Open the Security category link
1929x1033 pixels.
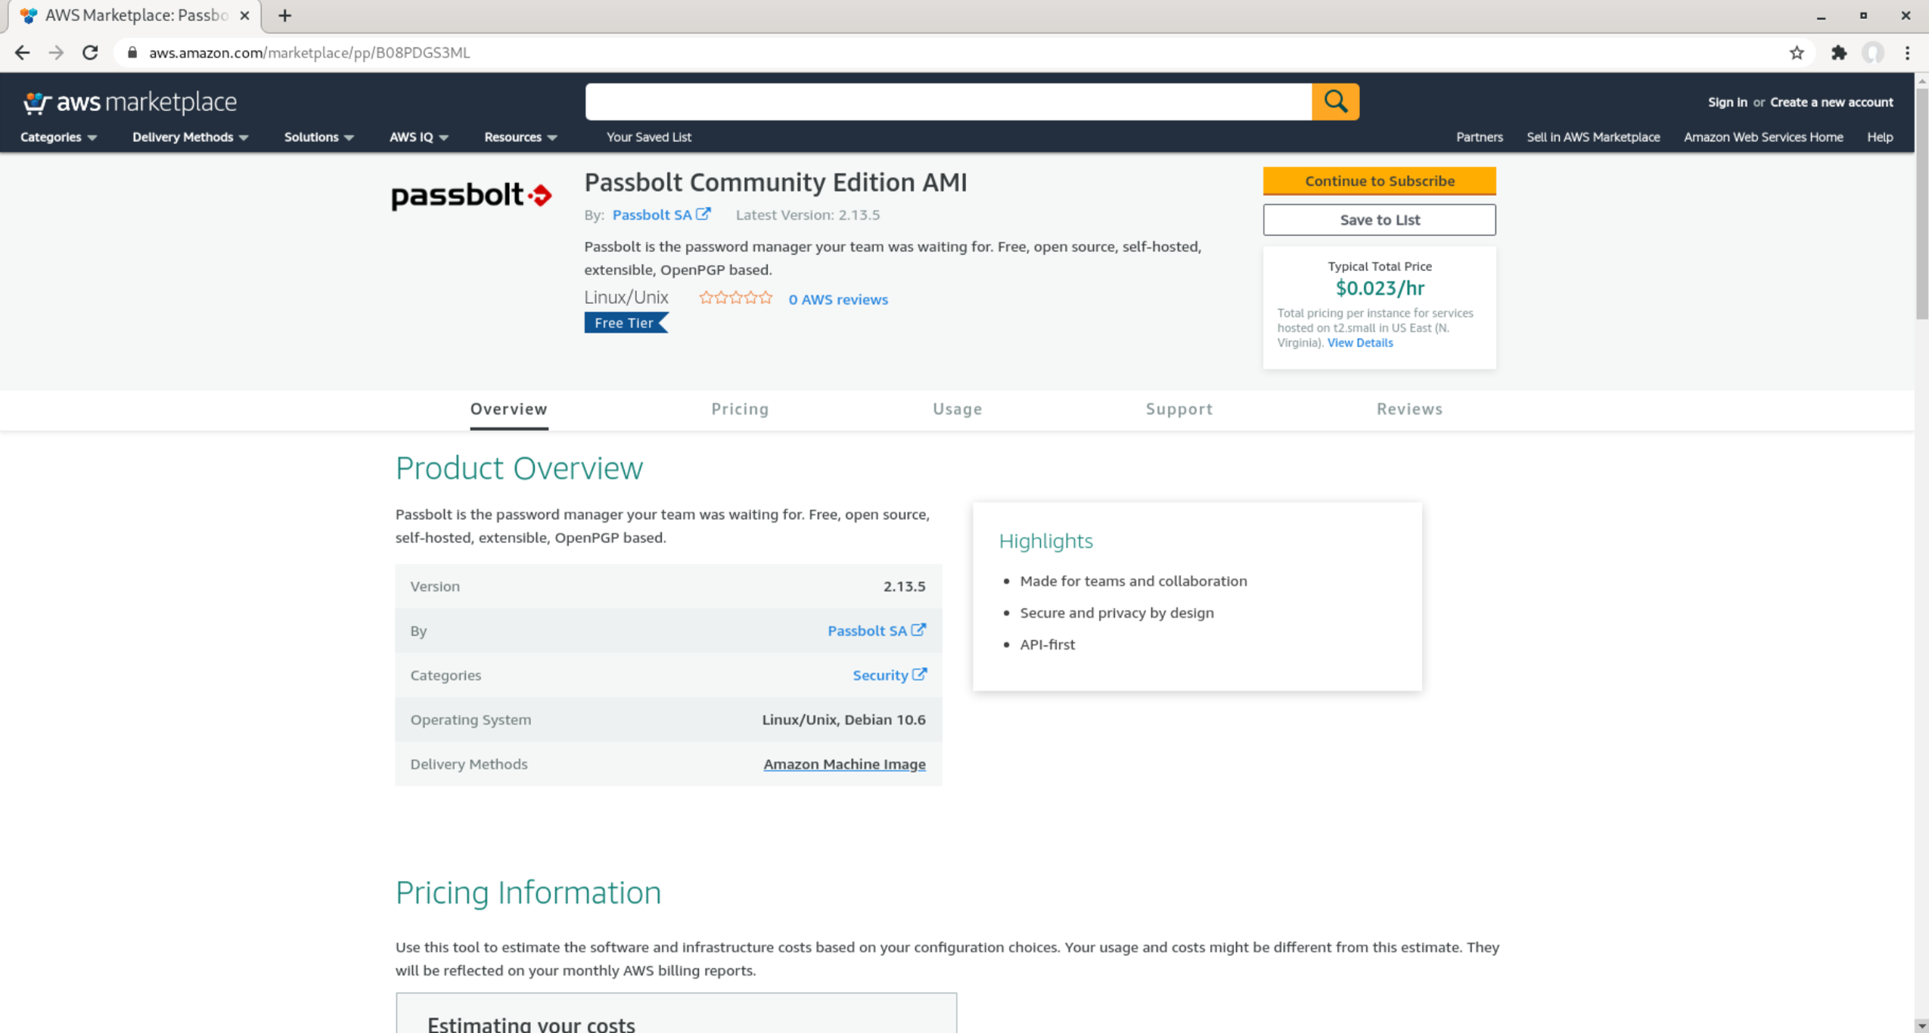click(x=880, y=675)
